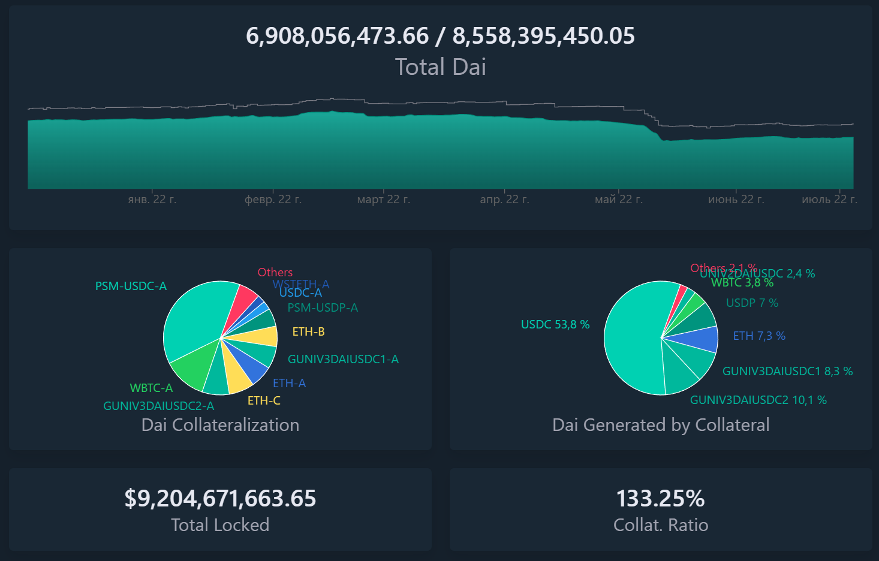Select the red Others slice label in Collateralization

click(275, 272)
